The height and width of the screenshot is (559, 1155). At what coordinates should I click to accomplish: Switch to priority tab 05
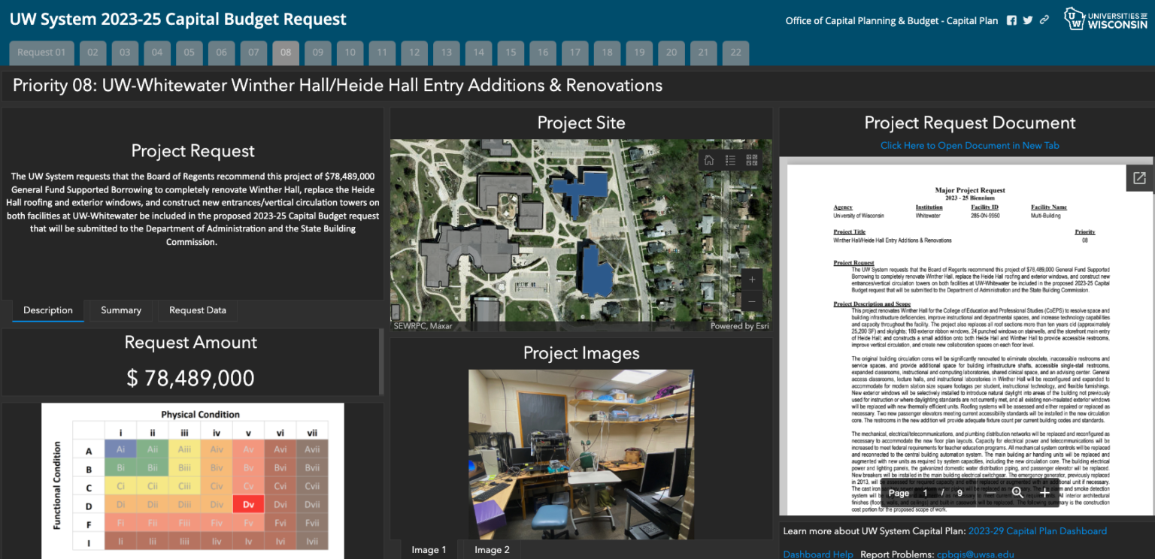189,53
